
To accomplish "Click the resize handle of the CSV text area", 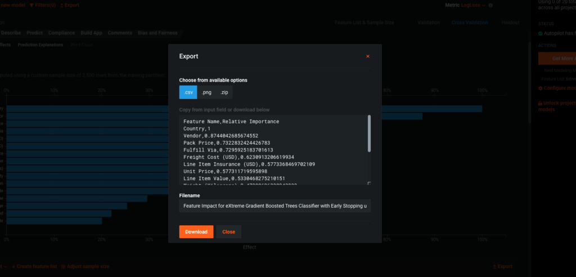I will click(369, 183).
